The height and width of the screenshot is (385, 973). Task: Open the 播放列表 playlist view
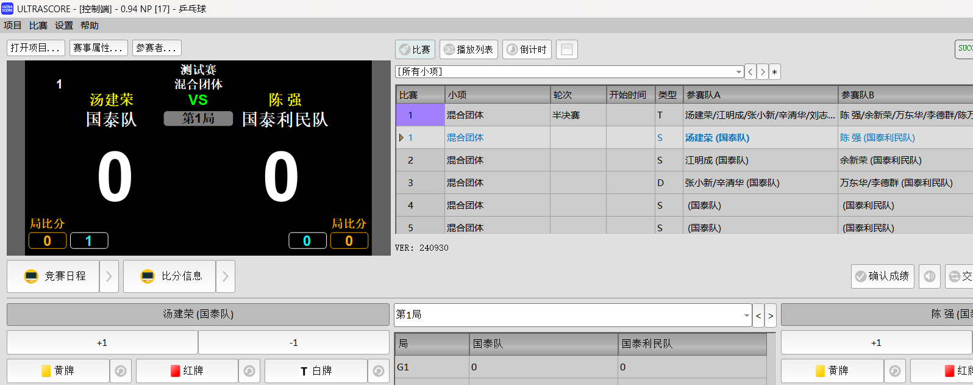pyautogui.click(x=468, y=49)
